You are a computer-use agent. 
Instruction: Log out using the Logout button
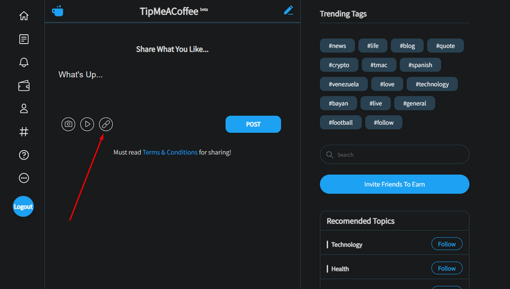24,206
